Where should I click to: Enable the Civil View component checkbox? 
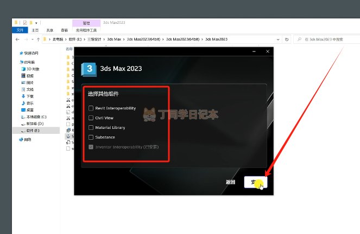pos(91,118)
